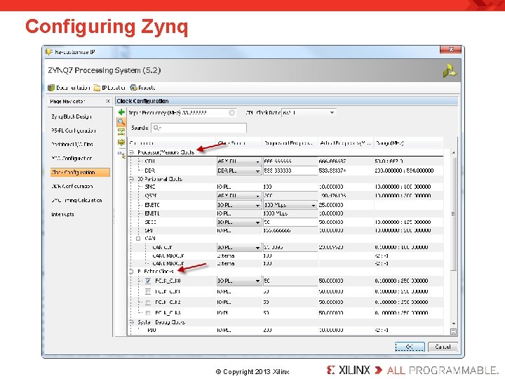Image resolution: width=505 pixels, height=379 pixels.
Task: Click the Presets link
Action: (x=147, y=88)
